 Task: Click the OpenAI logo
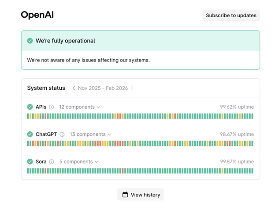coord(37,15)
